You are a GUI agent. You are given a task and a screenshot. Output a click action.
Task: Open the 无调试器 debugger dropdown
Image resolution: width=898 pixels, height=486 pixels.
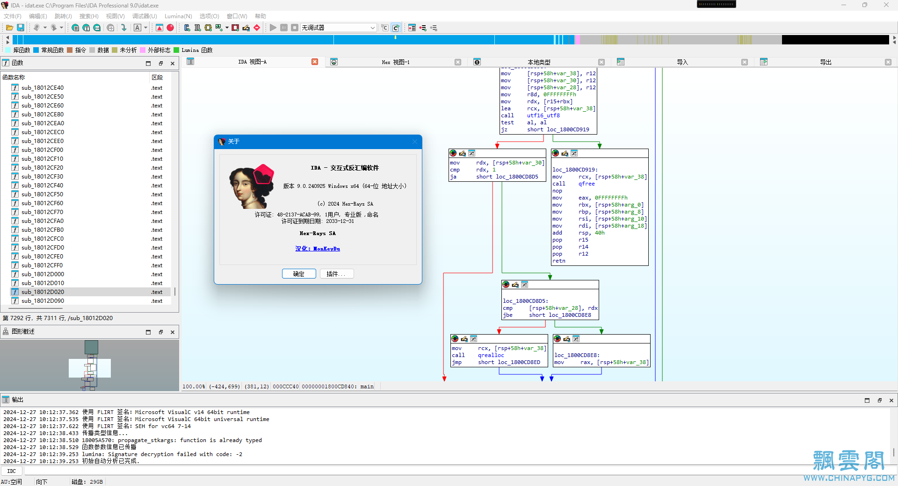[338, 28]
